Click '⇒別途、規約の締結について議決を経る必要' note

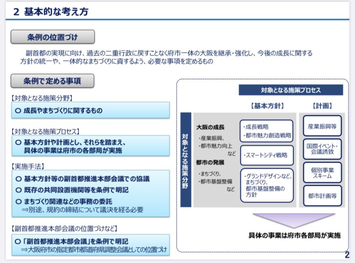tap(82, 210)
